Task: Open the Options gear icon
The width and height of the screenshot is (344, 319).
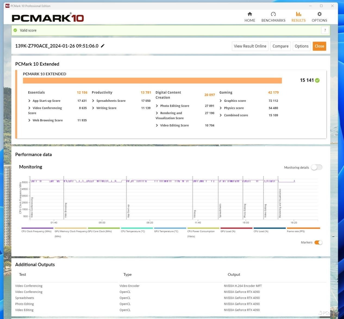Action: tap(319, 14)
